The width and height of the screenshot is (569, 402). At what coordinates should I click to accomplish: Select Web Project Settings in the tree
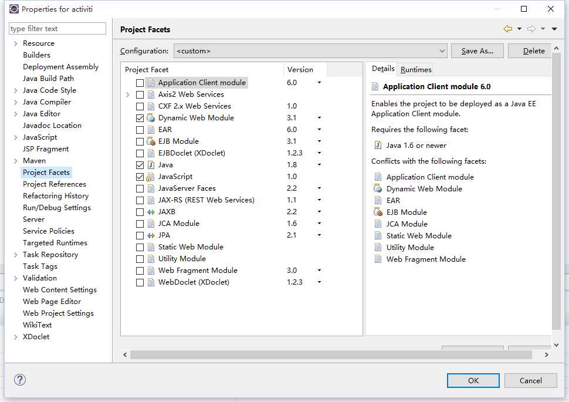pyautogui.click(x=58, y=313)
